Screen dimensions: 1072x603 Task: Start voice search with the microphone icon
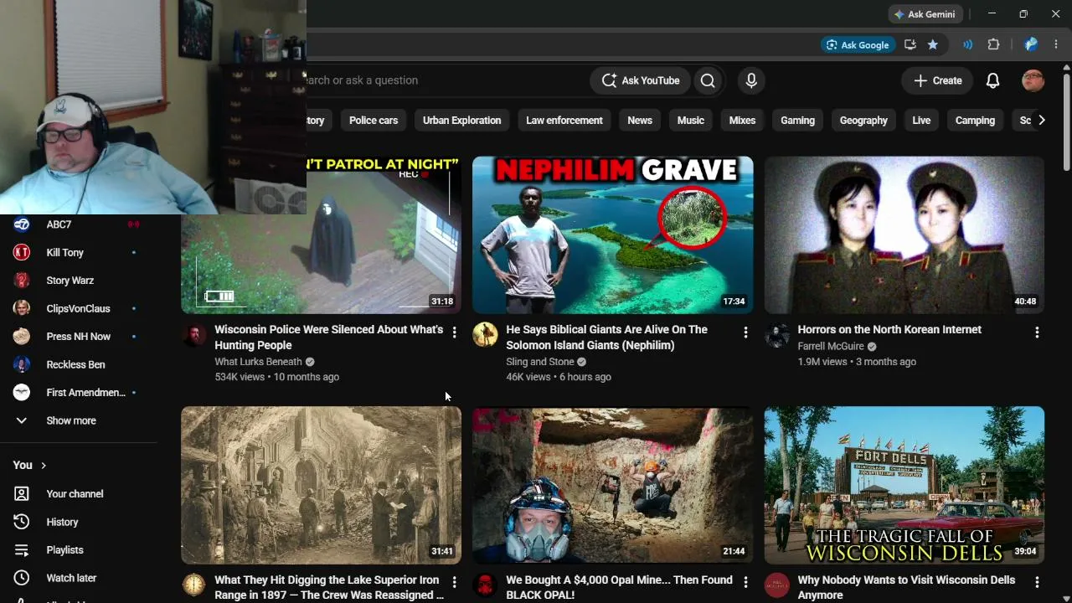[x=751, y=80]
